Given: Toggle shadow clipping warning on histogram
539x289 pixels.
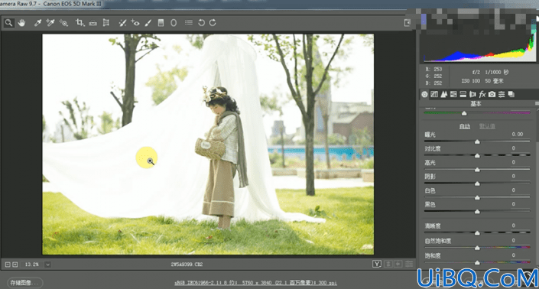Looking at the screenshot, I should point(424,20).
